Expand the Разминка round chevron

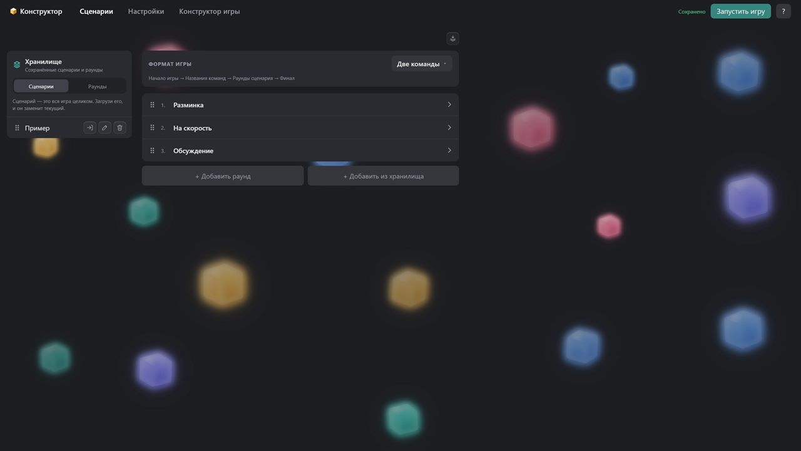pos(449,105)
